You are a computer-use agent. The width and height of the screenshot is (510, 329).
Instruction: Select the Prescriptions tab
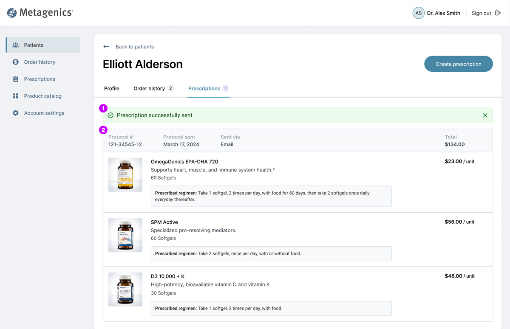204,88
